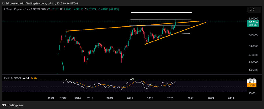Click the 2021 year label on time axis
The image size is (264, 109).
pyautogui.click(x=130, y=98)
